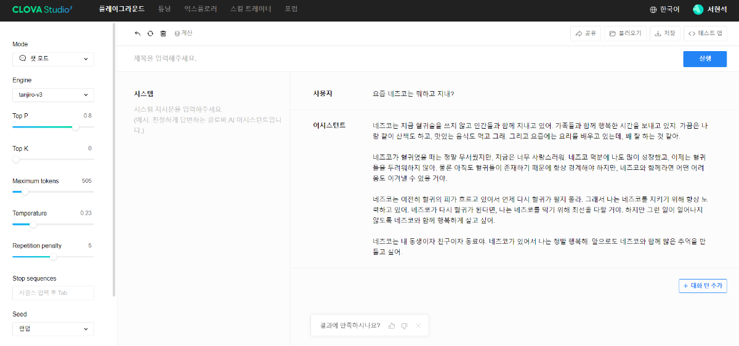Image resolution: width=739 pixels, height=346 pixels.
Task: Click the assistant's first response paragraph
Action: 540,131
